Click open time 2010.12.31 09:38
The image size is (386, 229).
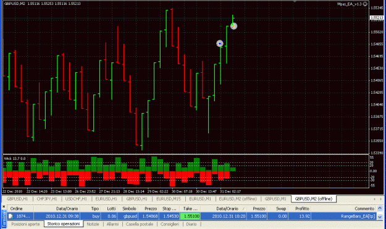pos(62,217)
